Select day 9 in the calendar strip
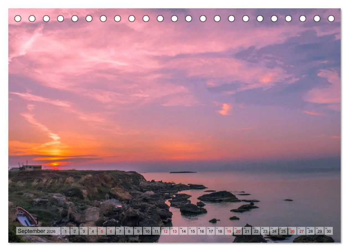 (x=138, y=231)
